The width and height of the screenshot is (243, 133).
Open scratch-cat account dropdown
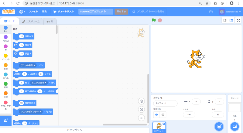tap(230, 12)
